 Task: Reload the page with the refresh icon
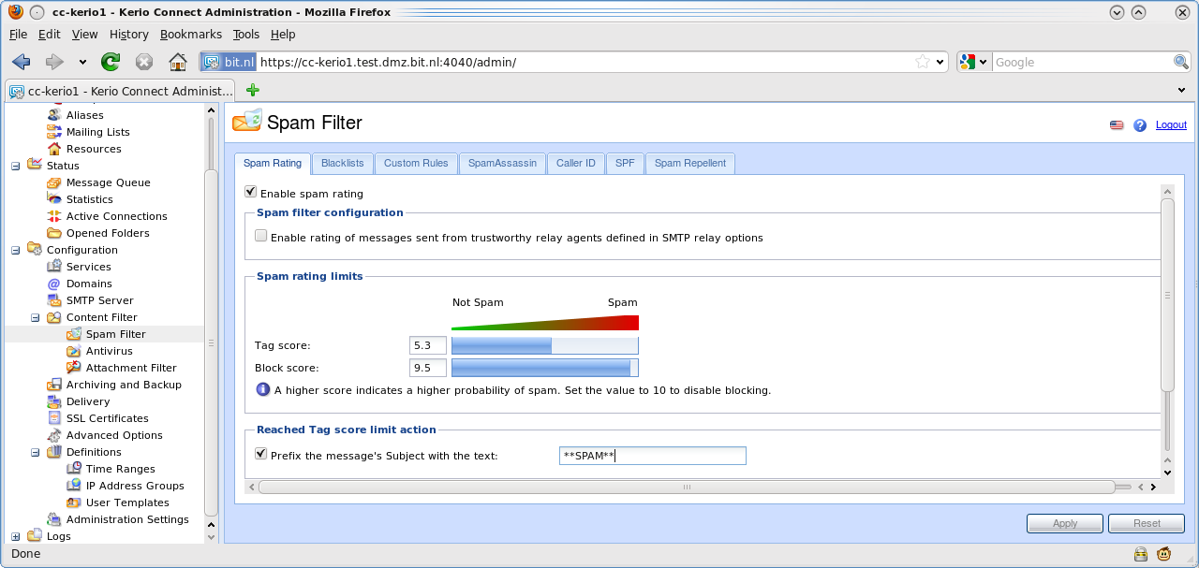[x=111, y=62]
